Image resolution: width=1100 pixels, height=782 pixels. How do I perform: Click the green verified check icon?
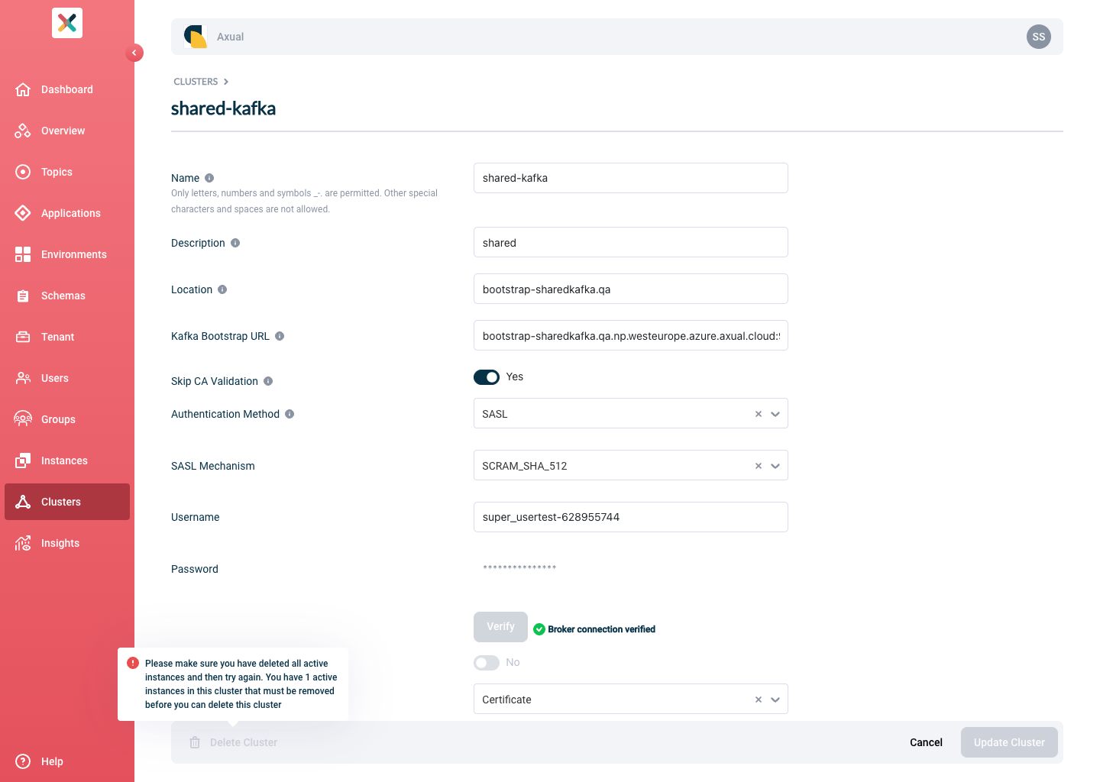[x=539, y=629]
